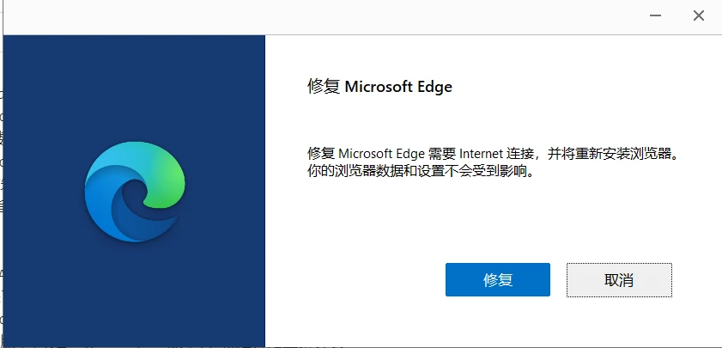Click the 取消 (Cancel) button
This screenshot has width=722, height=348.
[619, 280]
